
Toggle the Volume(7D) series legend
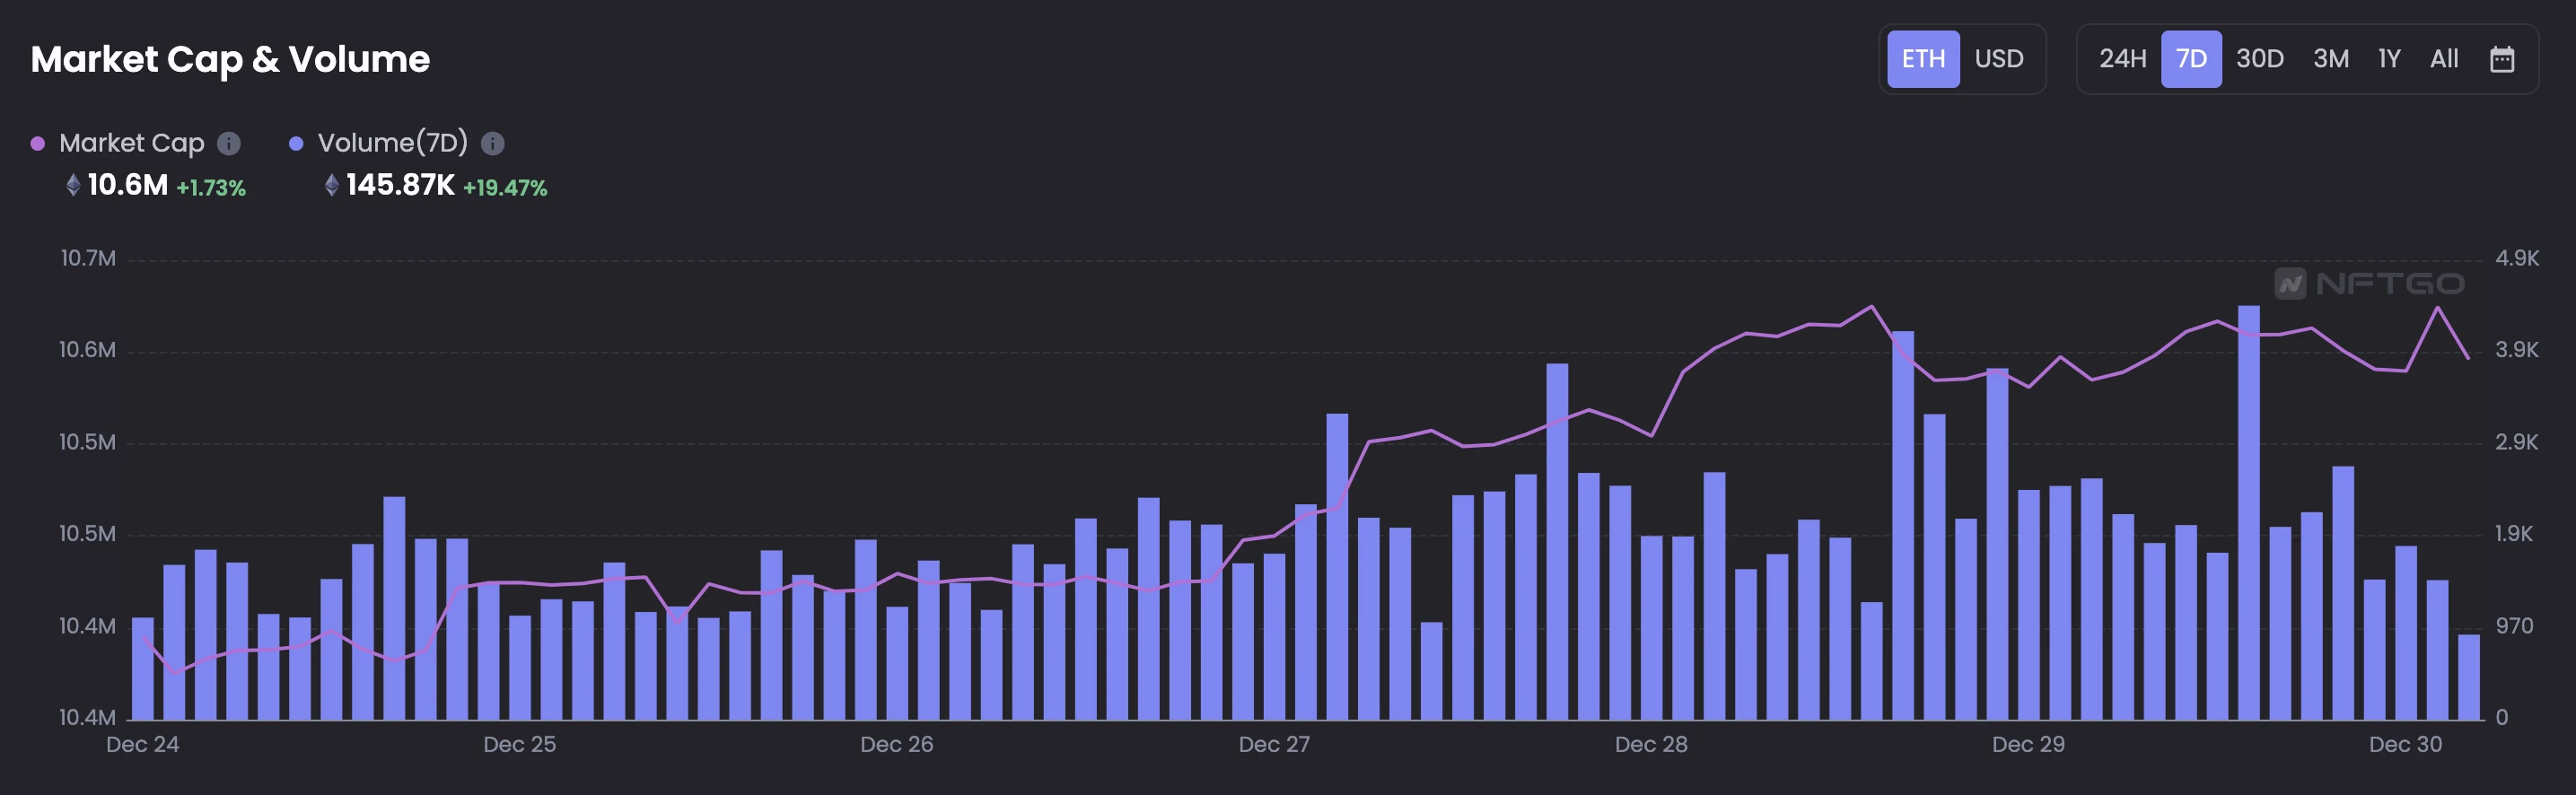pos(392,144)
